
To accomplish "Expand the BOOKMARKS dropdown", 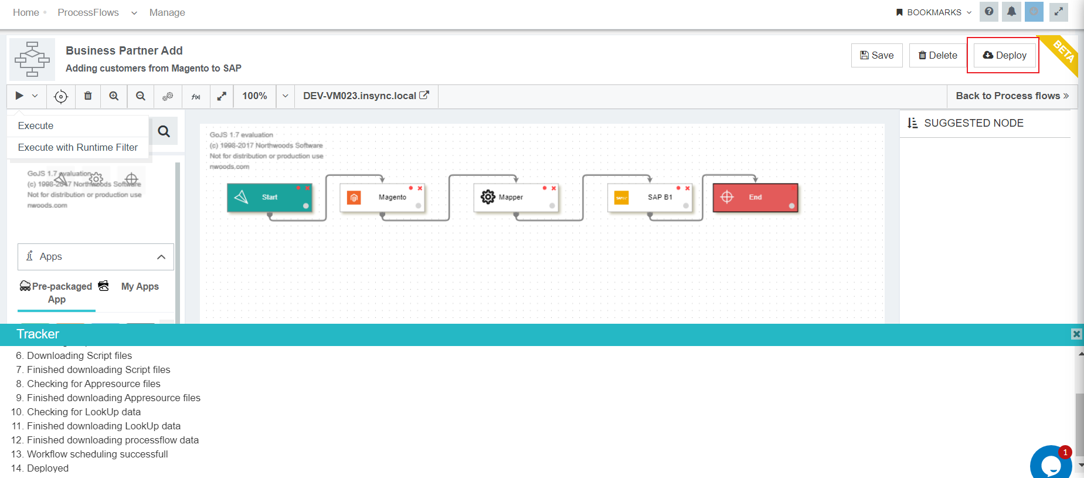I will pos(934,12).
